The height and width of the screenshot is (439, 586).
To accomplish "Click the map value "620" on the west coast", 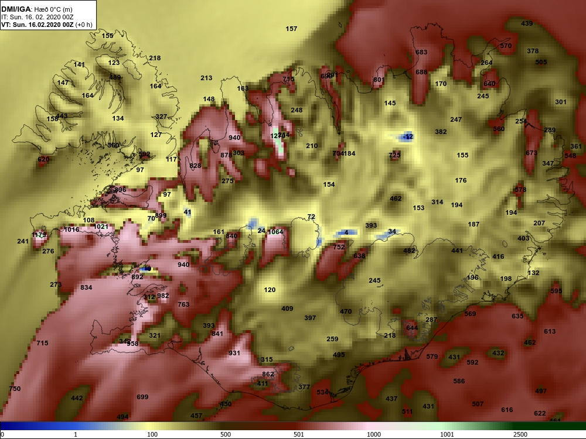I will click(43, 159).
